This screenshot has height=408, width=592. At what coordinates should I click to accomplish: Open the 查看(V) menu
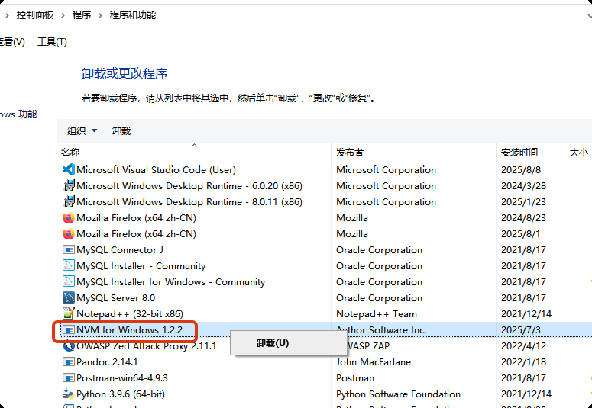(12, 41)
